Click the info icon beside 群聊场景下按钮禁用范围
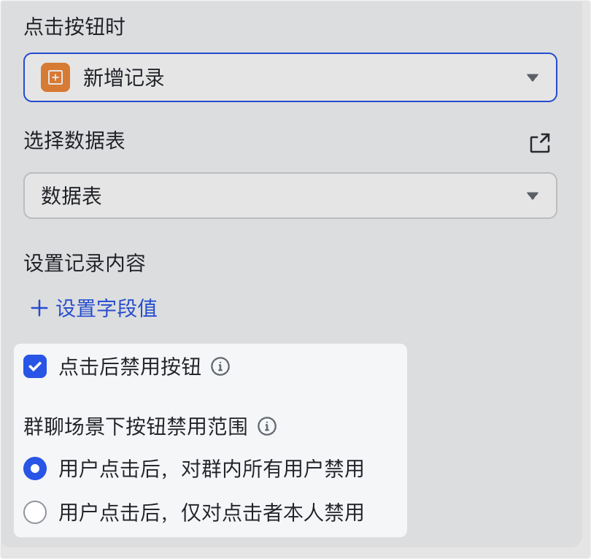The height and width of the screenshot is (559, 591). [x=268, y=425]
